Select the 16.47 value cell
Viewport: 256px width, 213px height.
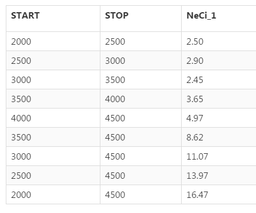pyautogui.click(x=219, y=194)
